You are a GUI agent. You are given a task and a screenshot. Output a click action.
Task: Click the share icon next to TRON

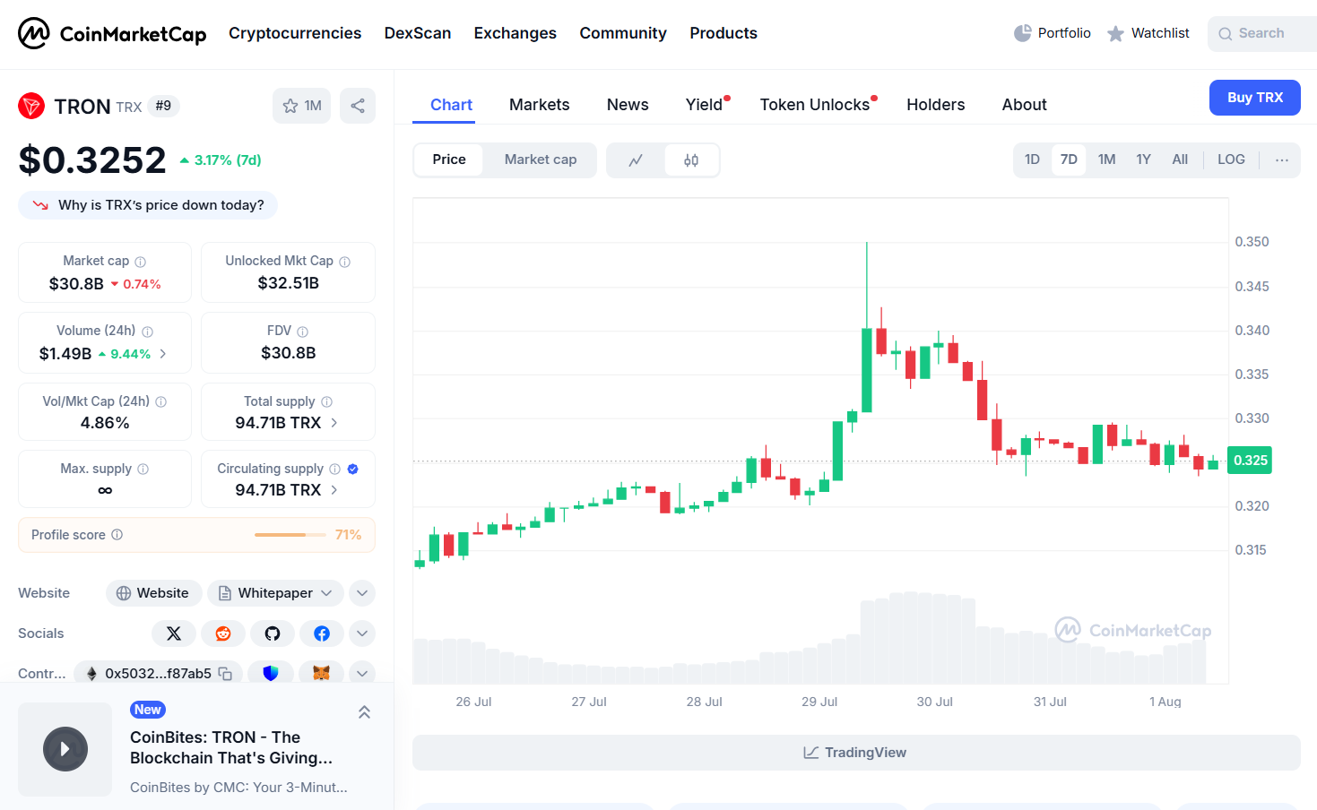pyautogui.click(x=358, y=106)
